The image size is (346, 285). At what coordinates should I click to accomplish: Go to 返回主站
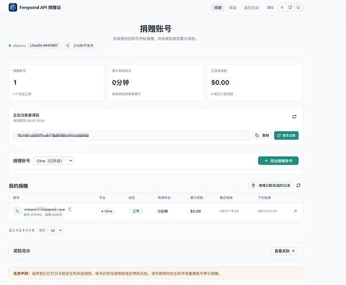coord(251,7)
